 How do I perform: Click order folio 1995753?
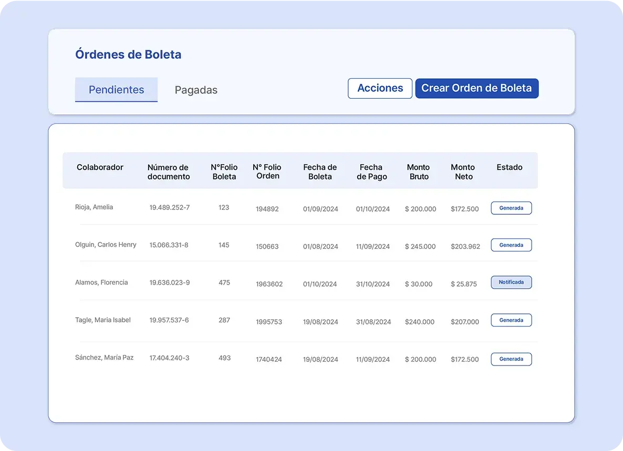pyautogui.click(x=269, y=322)
